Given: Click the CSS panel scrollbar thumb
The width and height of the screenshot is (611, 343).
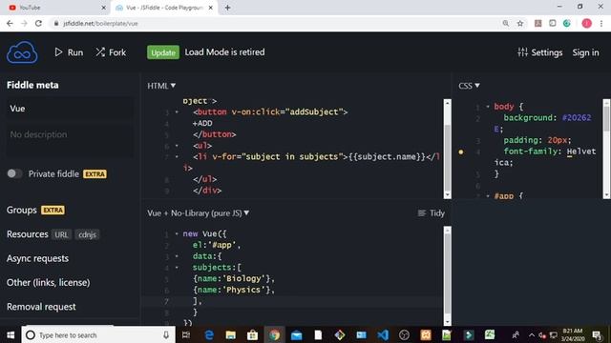Looking at the screenshot, I should click(606, 118).
